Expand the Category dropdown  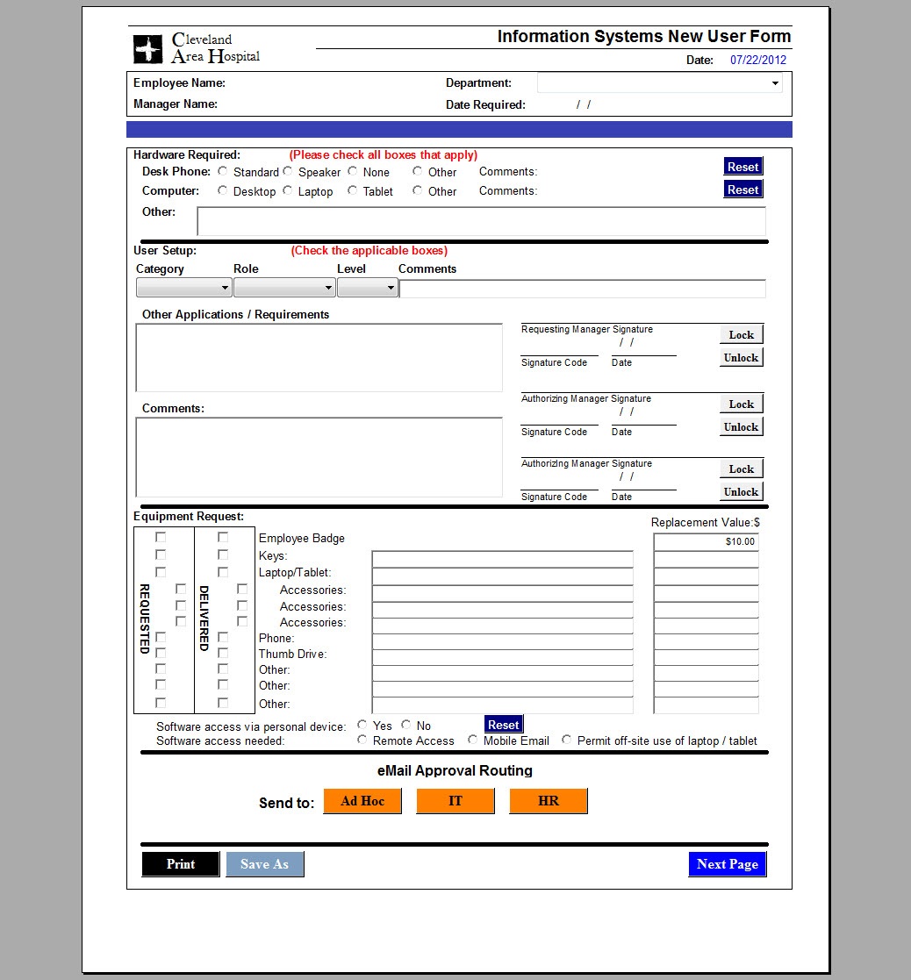[x=183, y=288]
